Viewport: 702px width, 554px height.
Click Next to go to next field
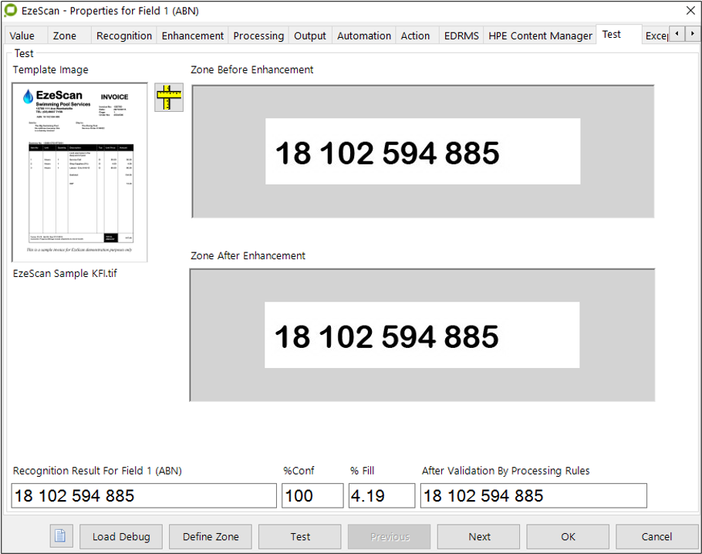coord(479,536)
